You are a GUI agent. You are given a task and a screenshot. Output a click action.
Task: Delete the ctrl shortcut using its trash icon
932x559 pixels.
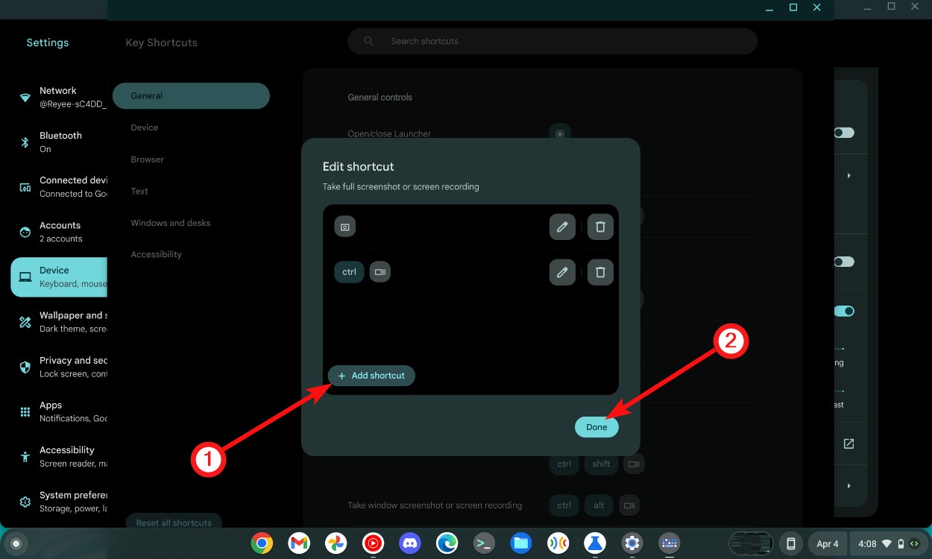coord(600,272)
